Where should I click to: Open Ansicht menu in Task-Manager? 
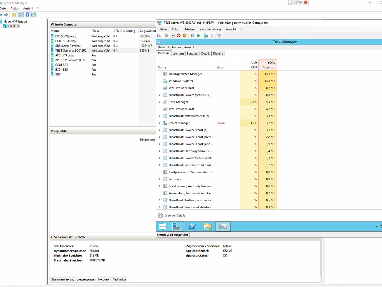tap(189, 47)
